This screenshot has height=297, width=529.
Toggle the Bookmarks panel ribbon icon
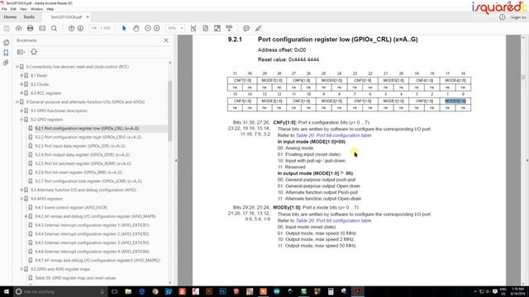click(6, 53)
